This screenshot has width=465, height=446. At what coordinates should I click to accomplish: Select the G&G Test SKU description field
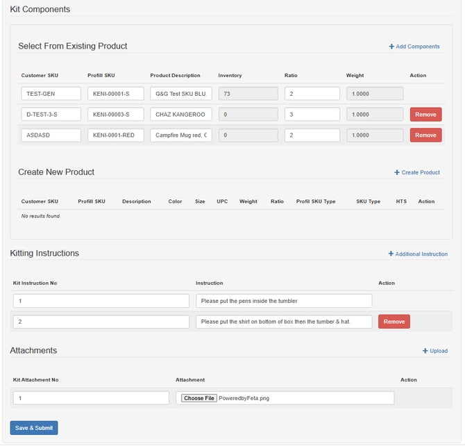[x=181, y=94]
